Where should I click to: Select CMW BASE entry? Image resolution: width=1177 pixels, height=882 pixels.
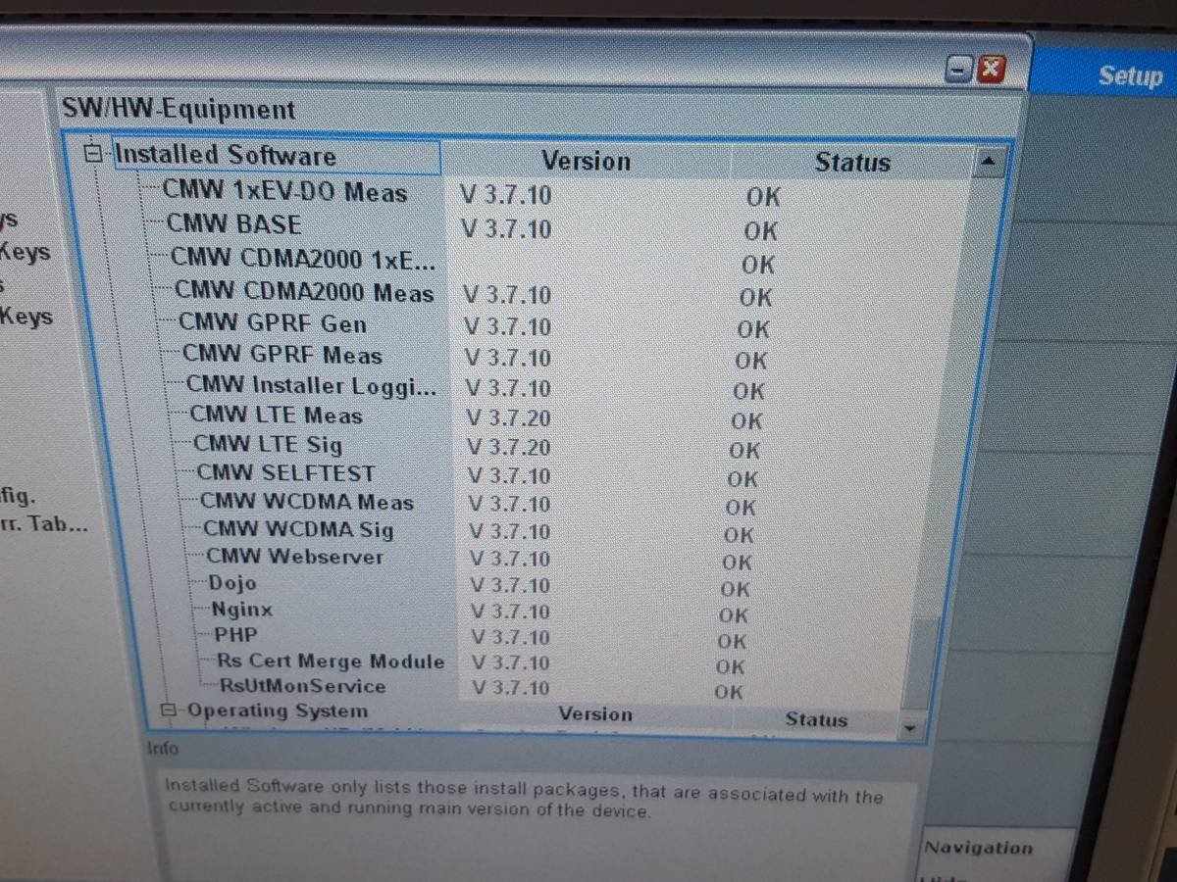click(x=233, y=225)
